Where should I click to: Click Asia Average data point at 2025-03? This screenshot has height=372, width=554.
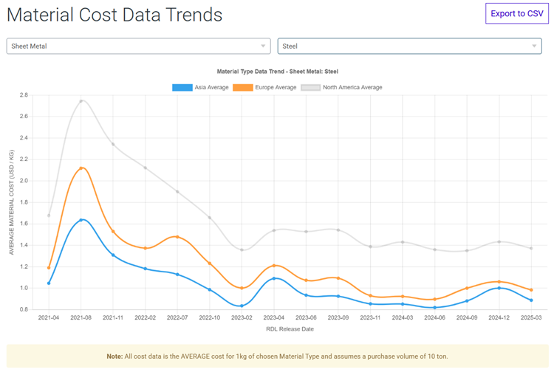coord(531,300)
